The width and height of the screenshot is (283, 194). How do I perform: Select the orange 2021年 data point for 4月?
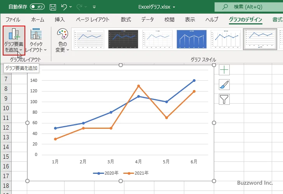pos(138,86)
